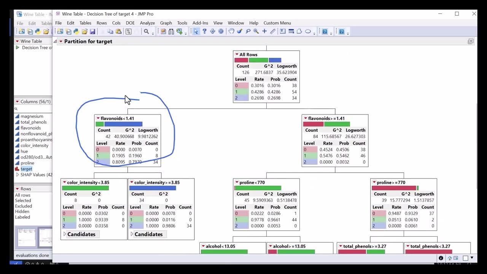Screen dimensions: 487x274
Task: Select the Grabber hand tool
Action: [x=231, y=32]
